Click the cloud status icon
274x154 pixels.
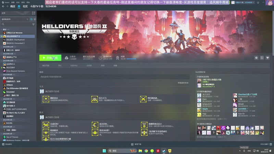[x=66, y=58]
